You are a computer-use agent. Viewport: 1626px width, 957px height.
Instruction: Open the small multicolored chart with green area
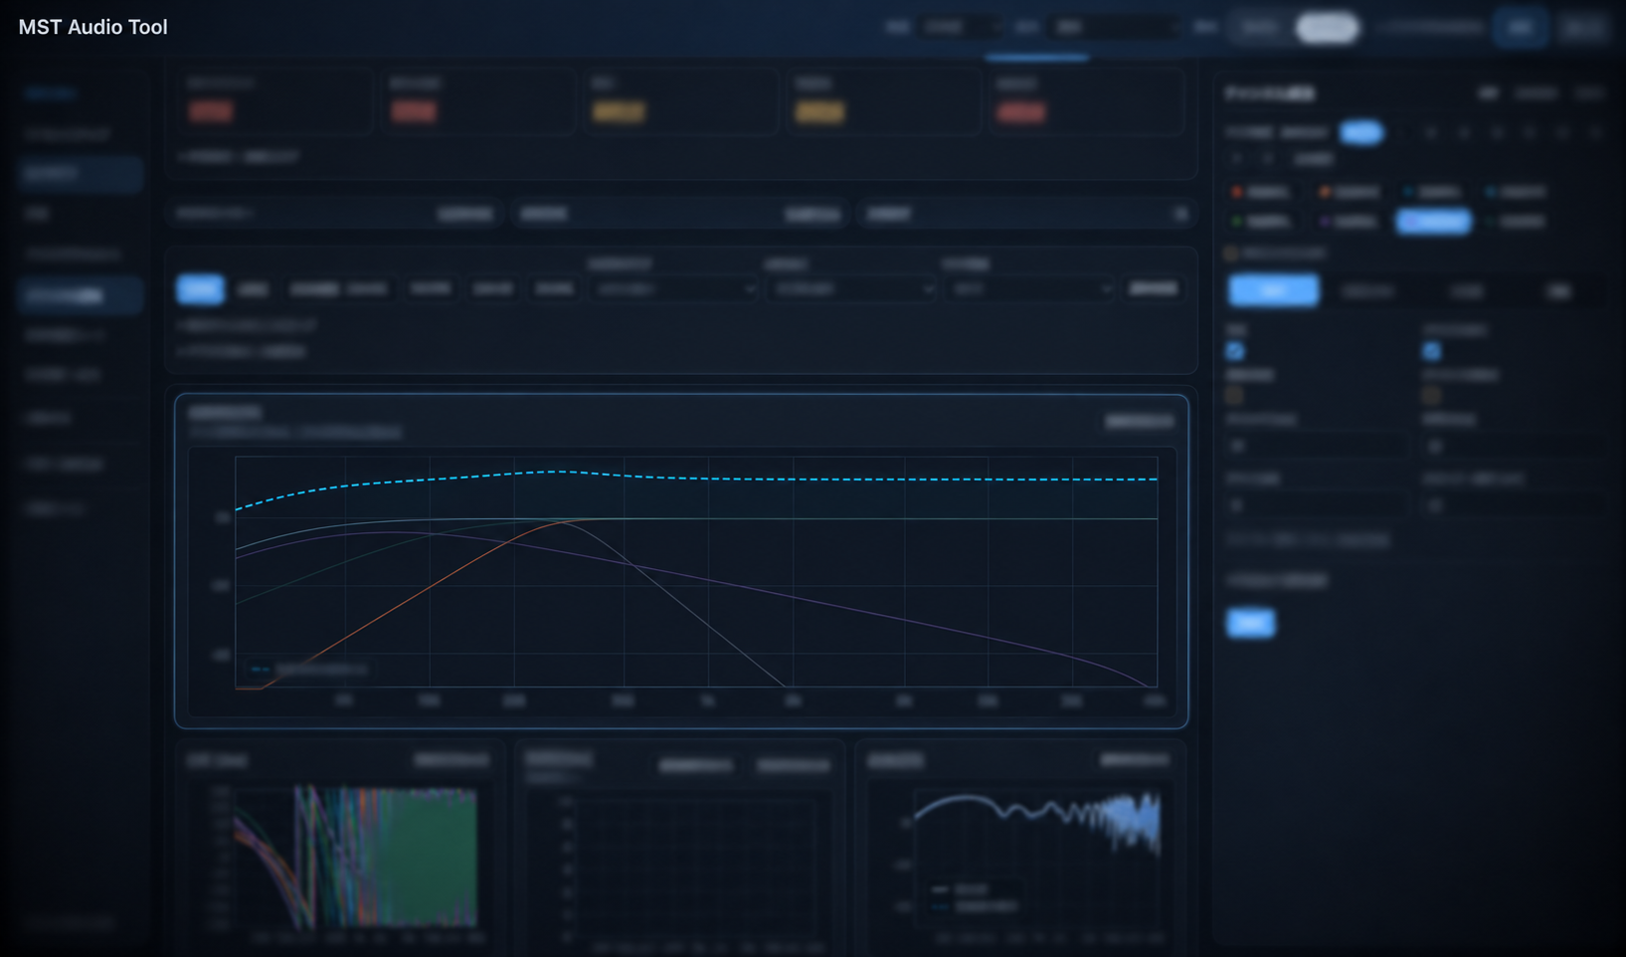click(340, 850)
